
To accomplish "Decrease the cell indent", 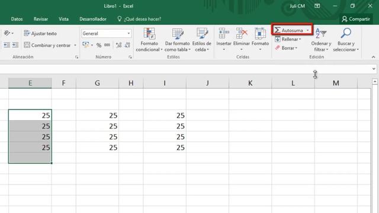I will coord(7,45).
